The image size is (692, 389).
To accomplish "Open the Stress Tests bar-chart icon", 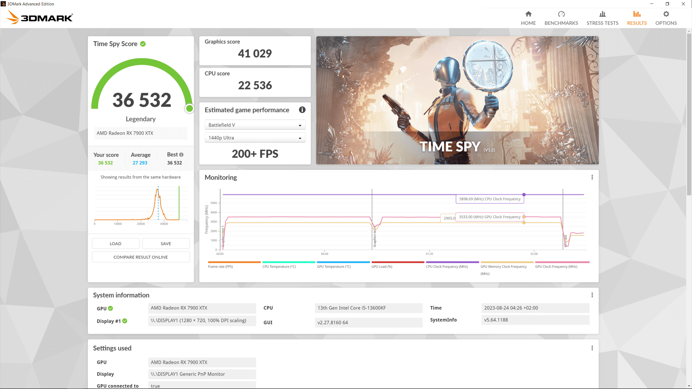I will pos(602,14).
